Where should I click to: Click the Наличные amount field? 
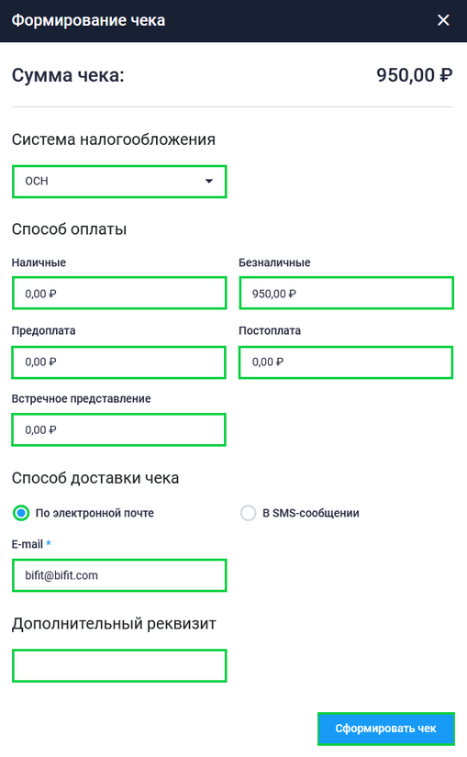point(119,293)
